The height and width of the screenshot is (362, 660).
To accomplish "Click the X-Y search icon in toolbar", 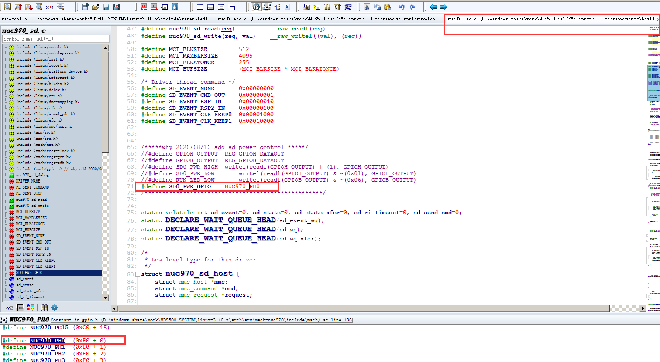I will click(50, 7).
